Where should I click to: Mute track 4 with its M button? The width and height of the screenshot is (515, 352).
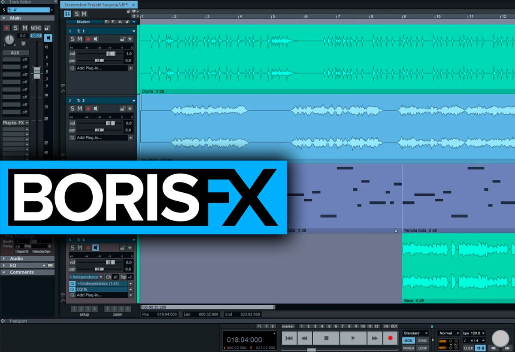[80, 248]
